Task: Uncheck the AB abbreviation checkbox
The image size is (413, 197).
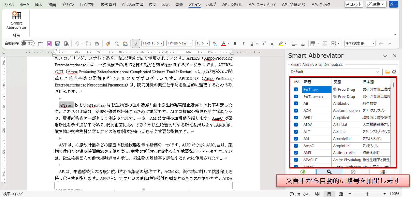Action: 296,104
